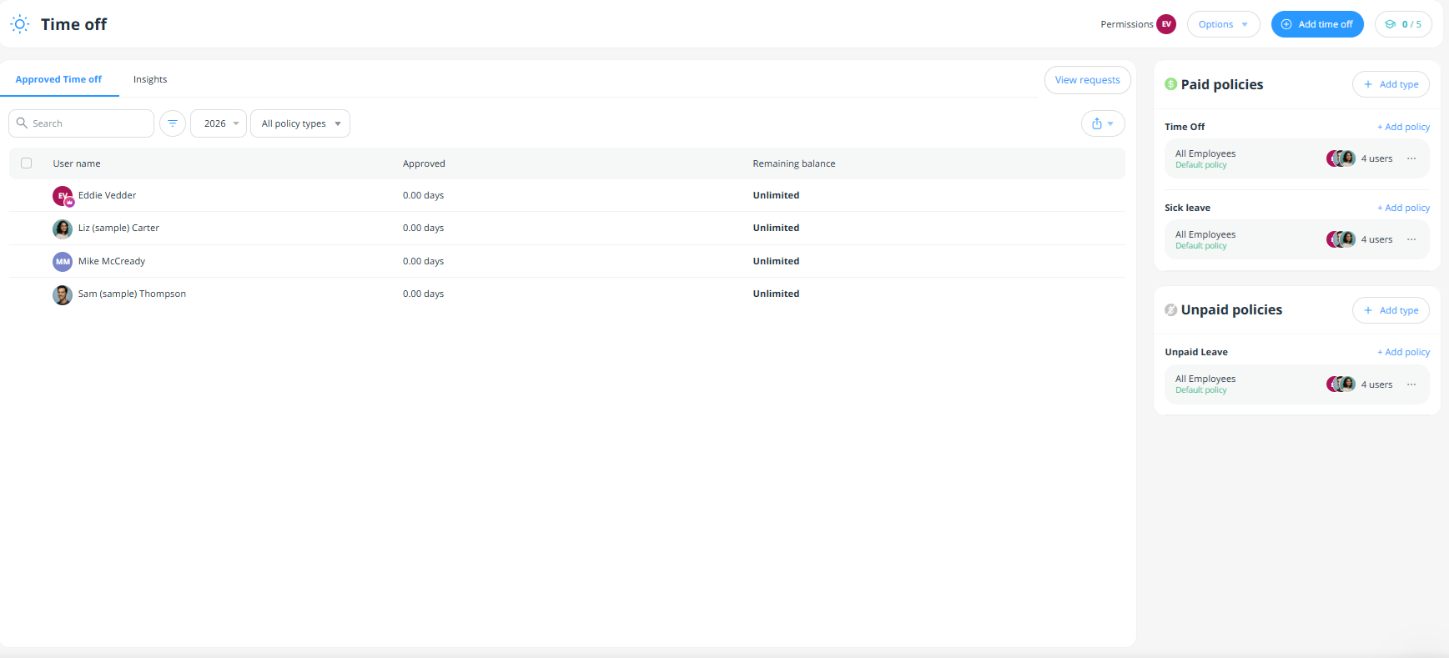Click the View requests button

(x=1087, y=80)
